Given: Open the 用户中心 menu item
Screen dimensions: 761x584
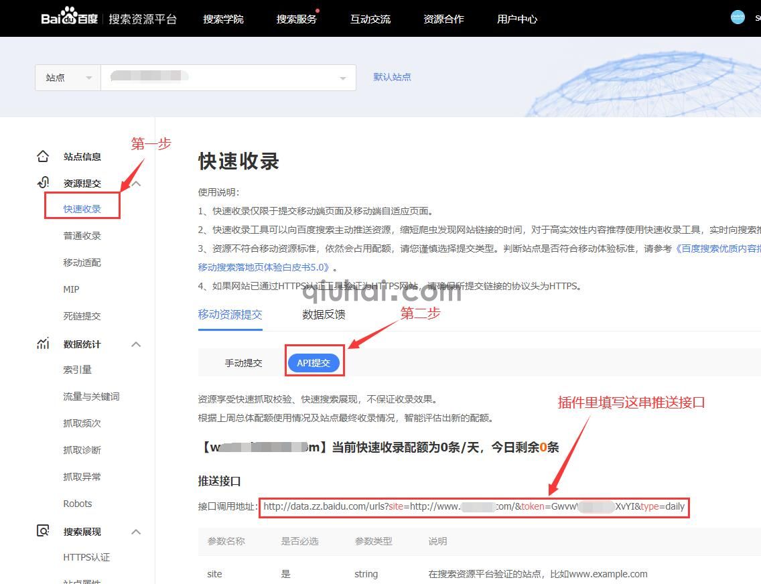Looking at the screenshot, I should pyautogui.click(x=516, y=19).
